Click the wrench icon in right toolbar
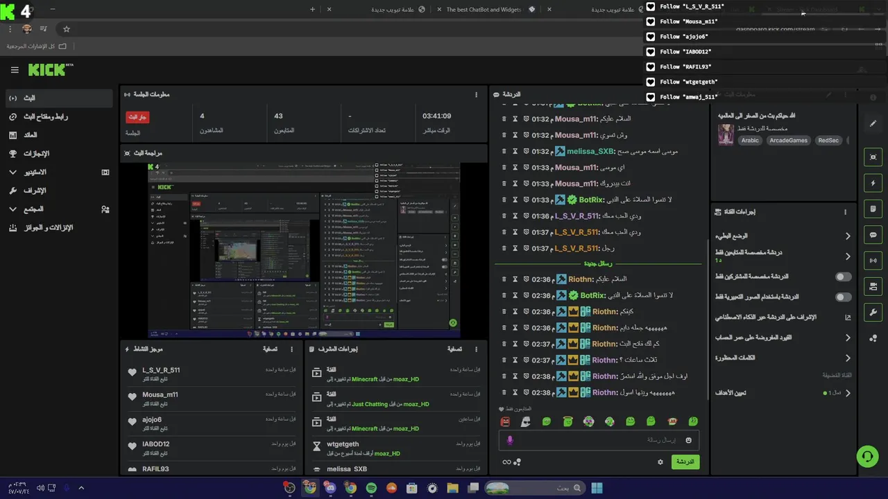Image resolution: width=888 pixels, height=499 pixels. 873,313
